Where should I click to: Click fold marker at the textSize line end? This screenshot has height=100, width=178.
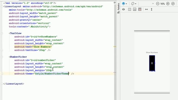point(2,50)
